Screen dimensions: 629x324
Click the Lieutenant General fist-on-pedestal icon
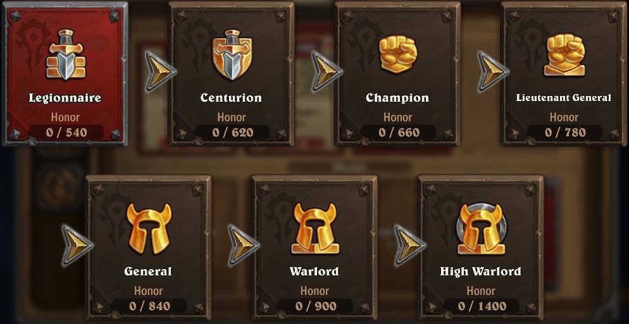coord(564,54)
